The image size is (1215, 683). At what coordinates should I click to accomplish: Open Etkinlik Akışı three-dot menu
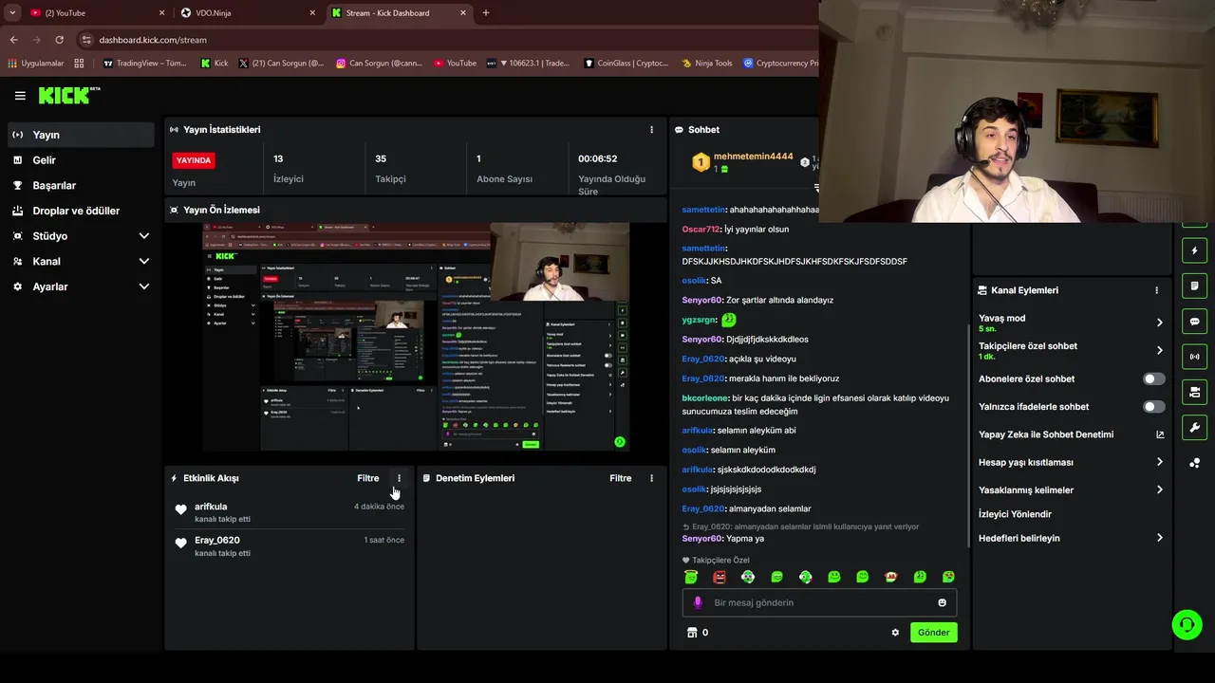(399, 478)
